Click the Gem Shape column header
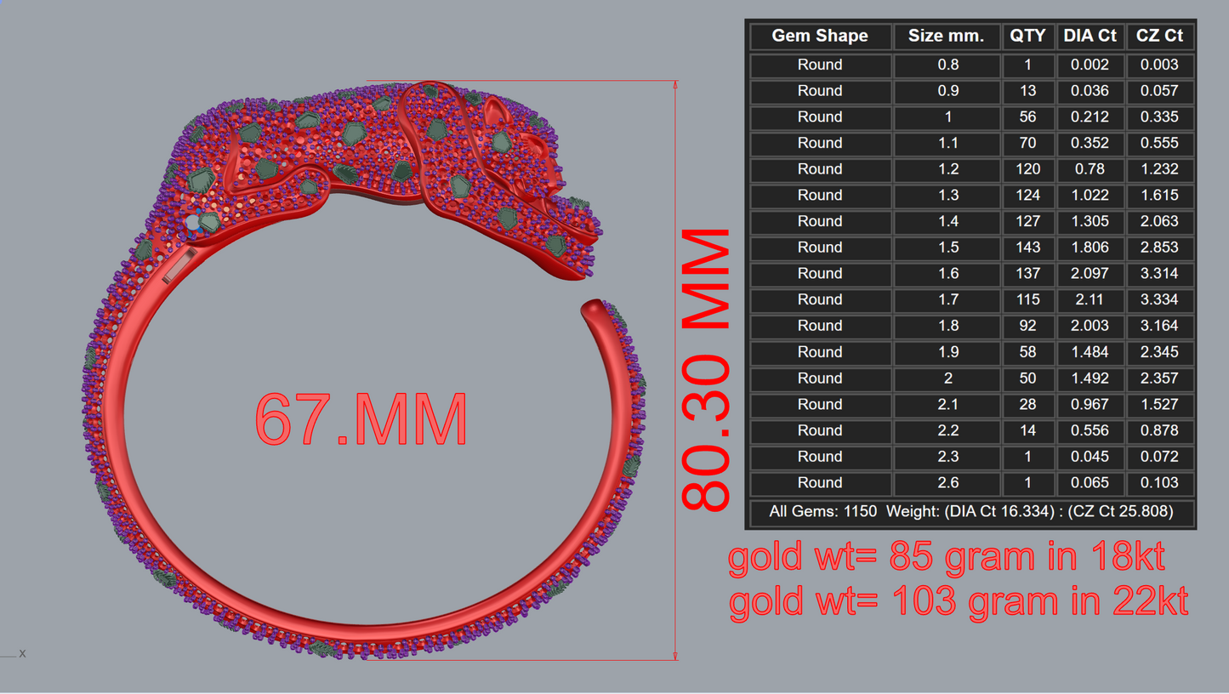This screenshot has height=694, width=1229. [820, 36]
